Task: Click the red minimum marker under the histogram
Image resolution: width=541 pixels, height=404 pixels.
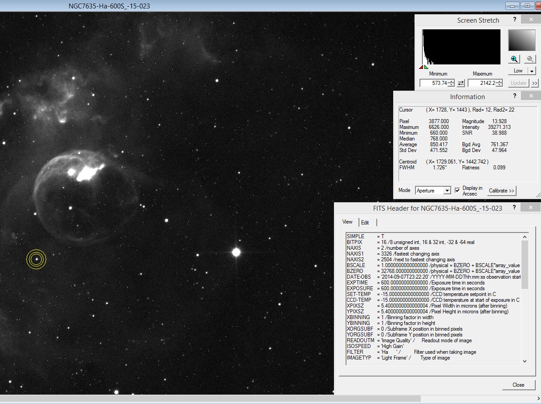Action: pos(421,67)
